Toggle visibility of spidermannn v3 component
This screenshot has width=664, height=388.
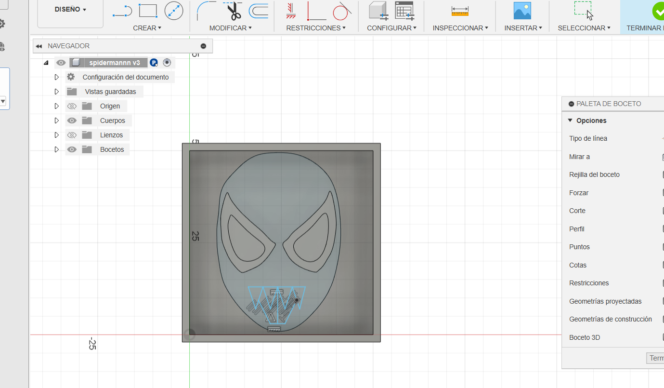[x=61, y=63]
